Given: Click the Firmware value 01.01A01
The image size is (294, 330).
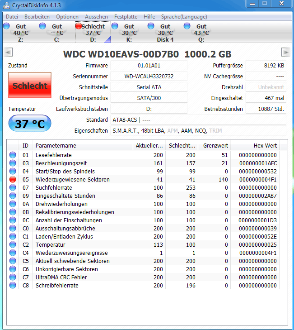Looking at the screenshot, I should coord(149,66).
